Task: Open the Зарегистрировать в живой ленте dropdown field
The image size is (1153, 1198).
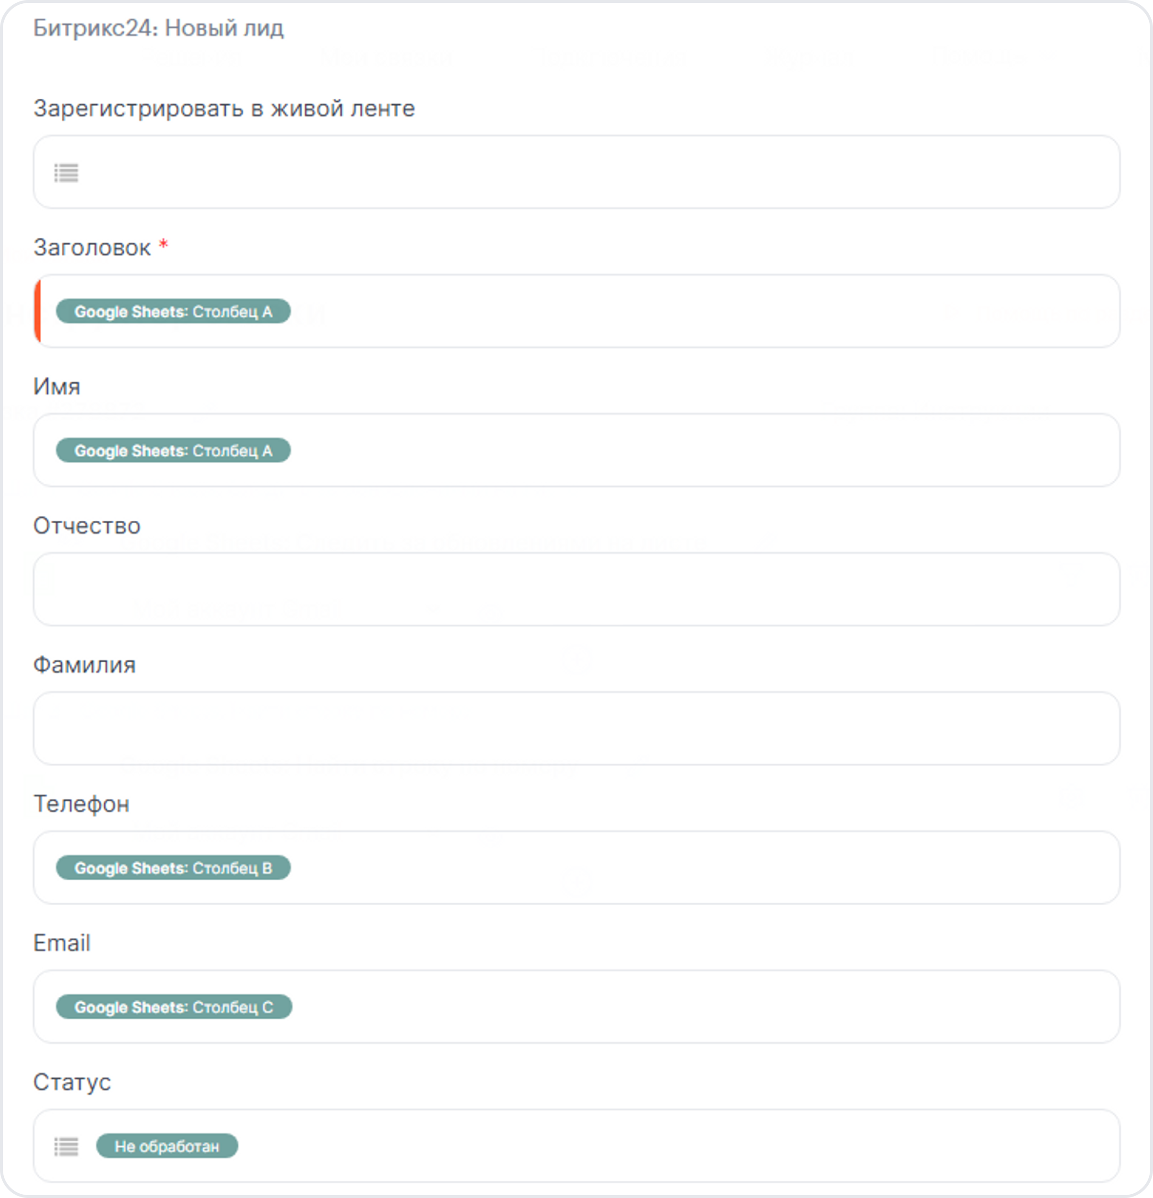Action: pyautogui.click(x=576, y=172)
